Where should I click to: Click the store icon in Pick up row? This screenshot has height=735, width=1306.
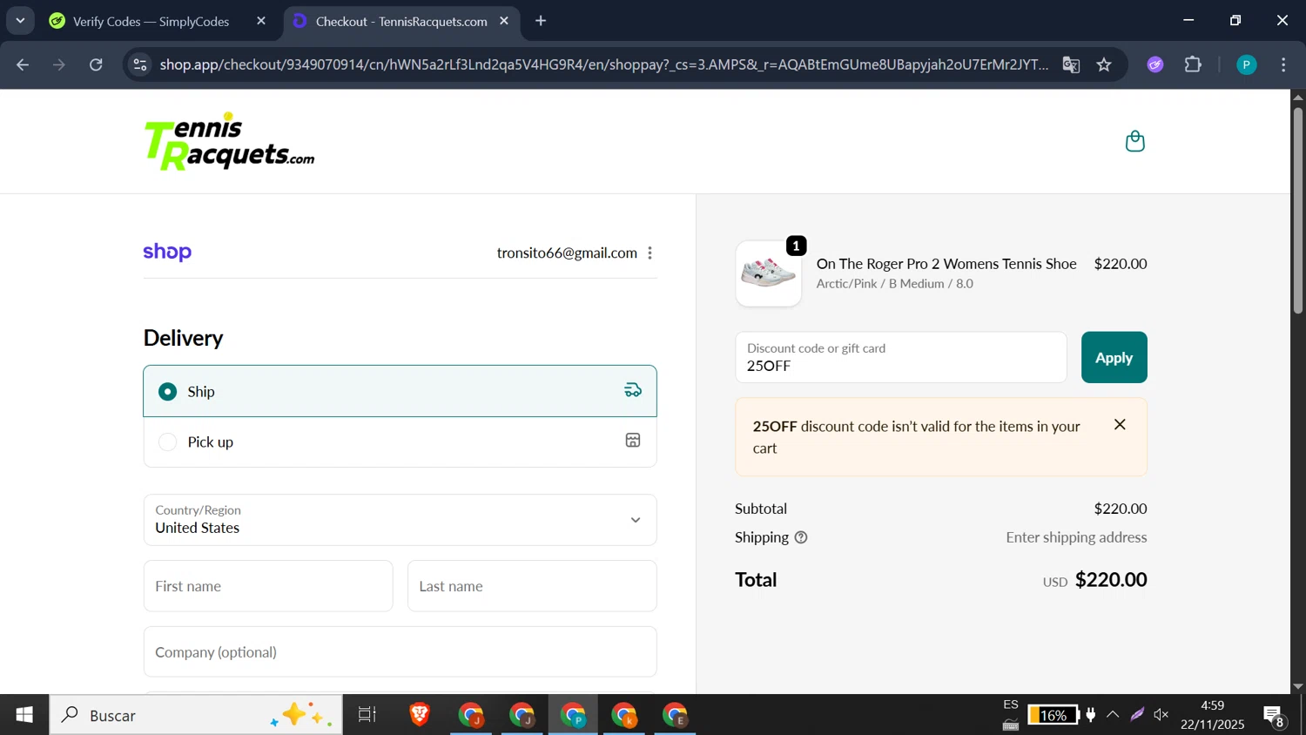pos(633,441)
